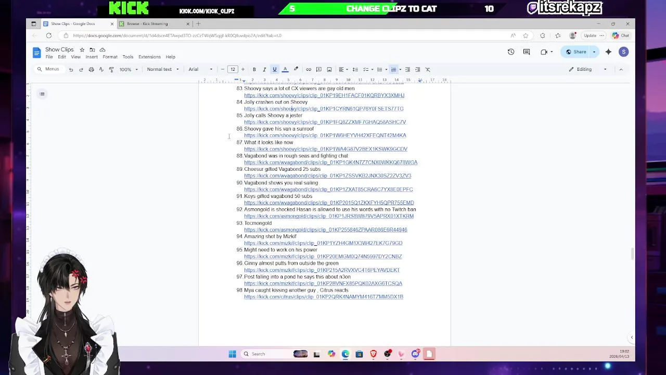
Task: Expand the Share options arrow
Action: [594, 52]
